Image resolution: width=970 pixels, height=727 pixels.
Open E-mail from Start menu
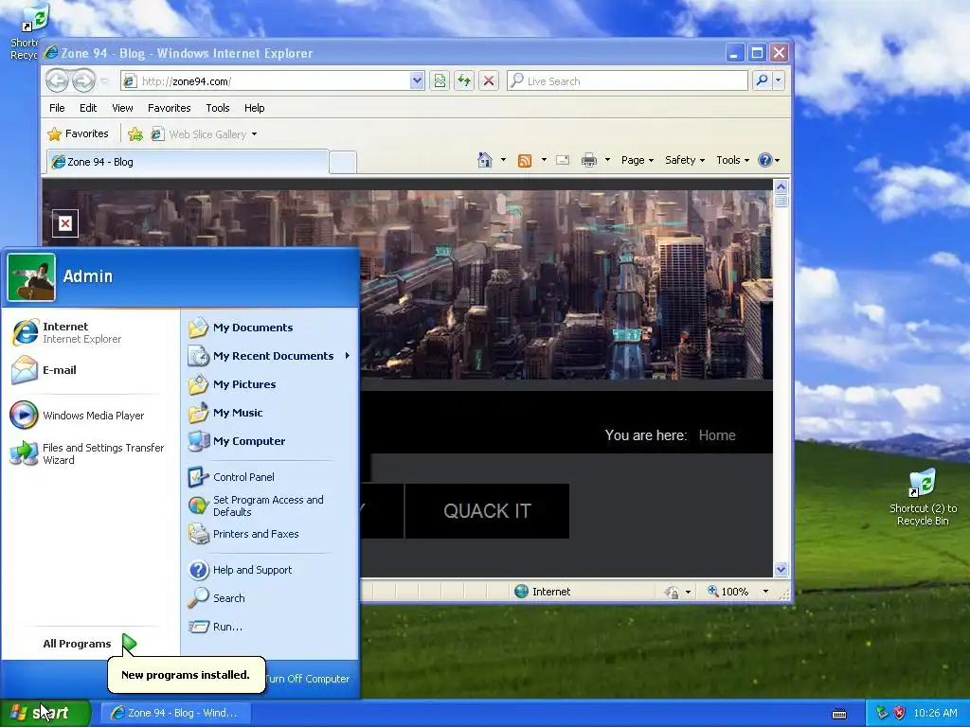pos(90,370)
